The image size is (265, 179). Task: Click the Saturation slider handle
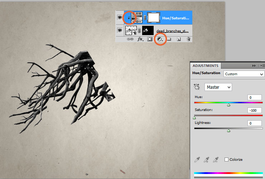tap(194, 118)
